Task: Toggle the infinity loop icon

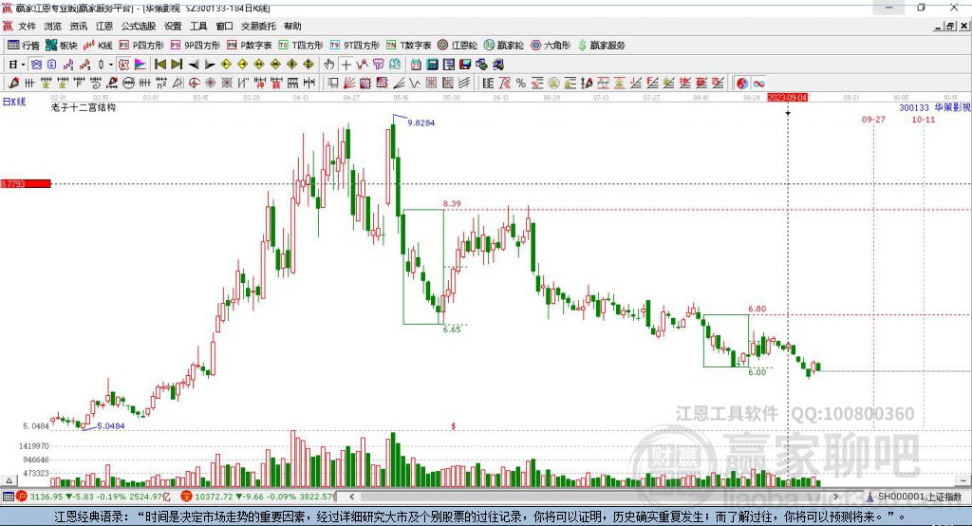Action: pyautogui.click(x=758, y=84)
